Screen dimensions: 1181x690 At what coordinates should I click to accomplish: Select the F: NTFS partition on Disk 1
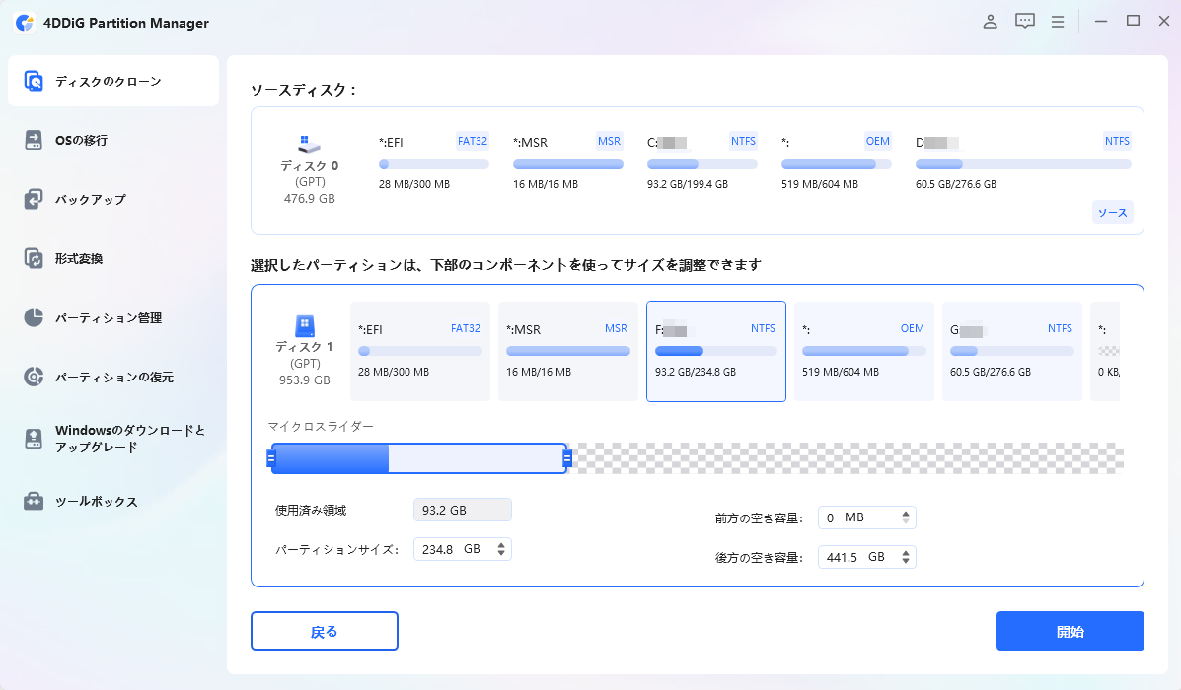point(715,351)
